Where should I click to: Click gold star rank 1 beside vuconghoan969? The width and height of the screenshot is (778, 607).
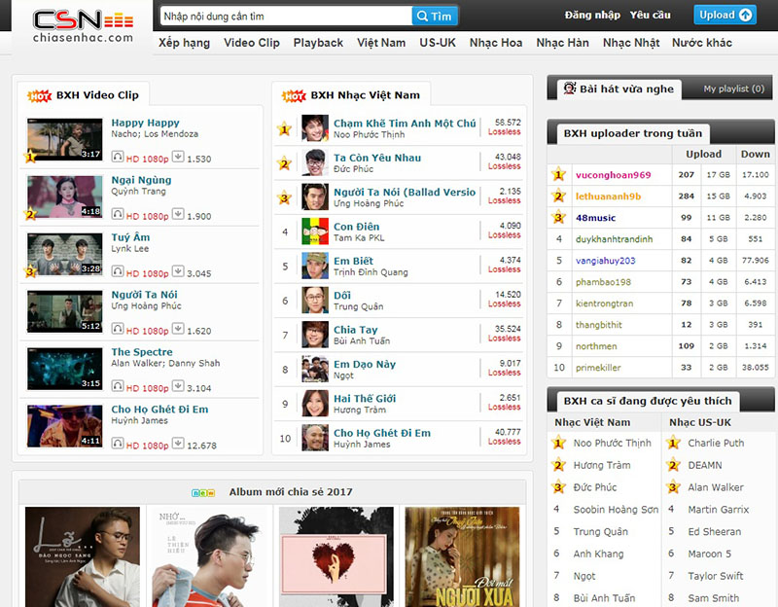tap(558, 175)
